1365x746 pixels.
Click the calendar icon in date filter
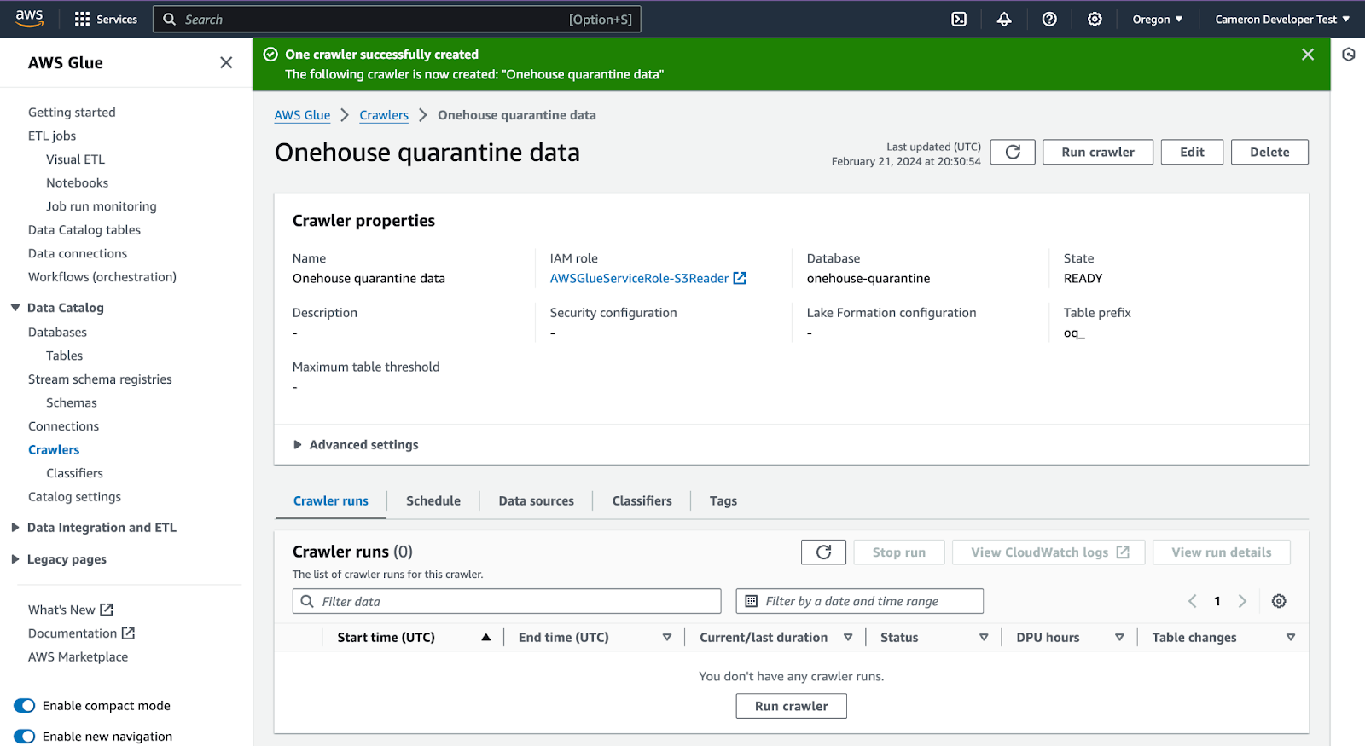pyautogui.click(x=752, y=601)
